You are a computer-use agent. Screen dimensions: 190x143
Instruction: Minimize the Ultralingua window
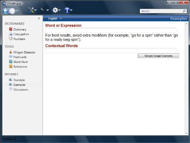click(169, 2)
